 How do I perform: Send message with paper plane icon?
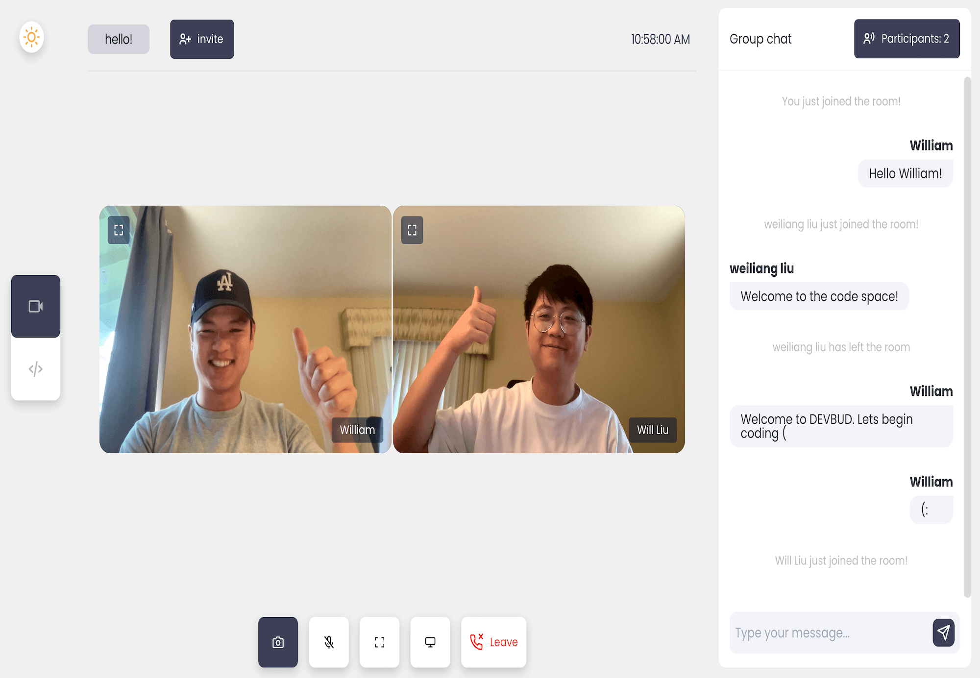click(943, 632)
